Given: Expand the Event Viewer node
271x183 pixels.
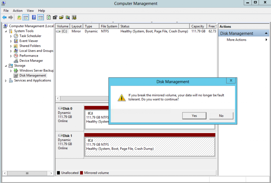Looking at the screenshot, I should coord(11,41).
